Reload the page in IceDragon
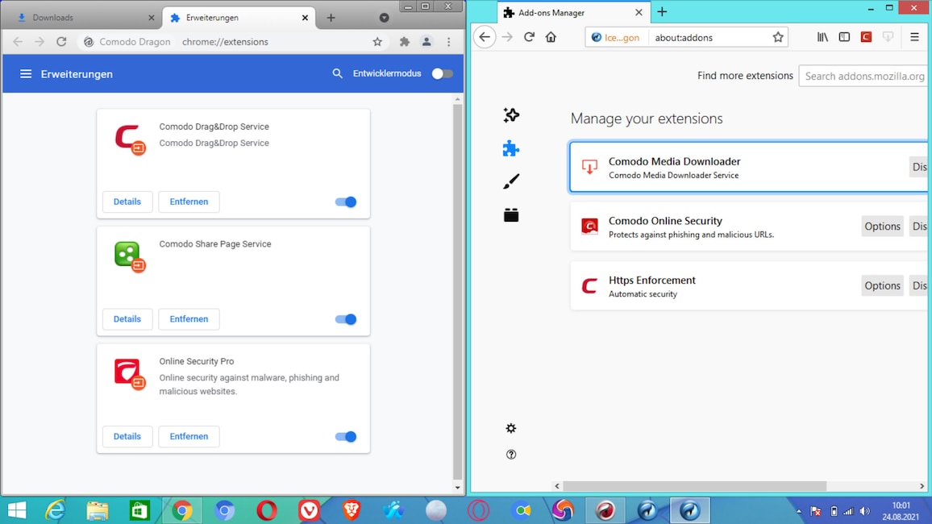The image size is (932, 524). [529, 37]
